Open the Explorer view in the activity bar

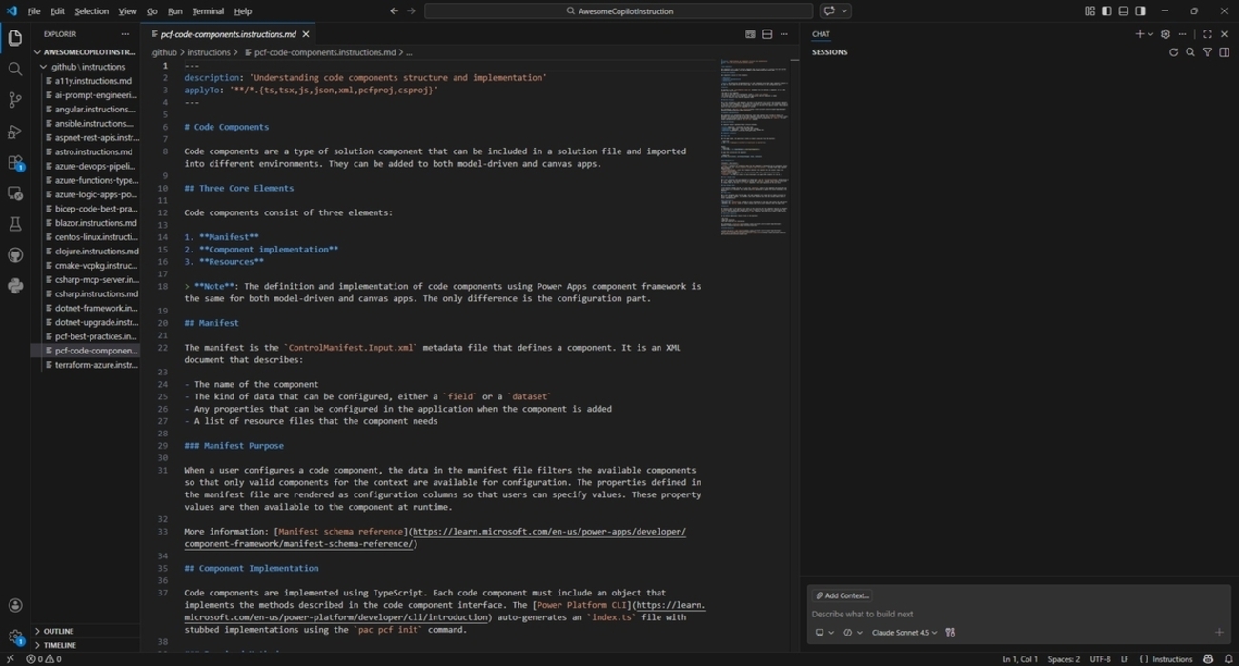coord(15,38)
